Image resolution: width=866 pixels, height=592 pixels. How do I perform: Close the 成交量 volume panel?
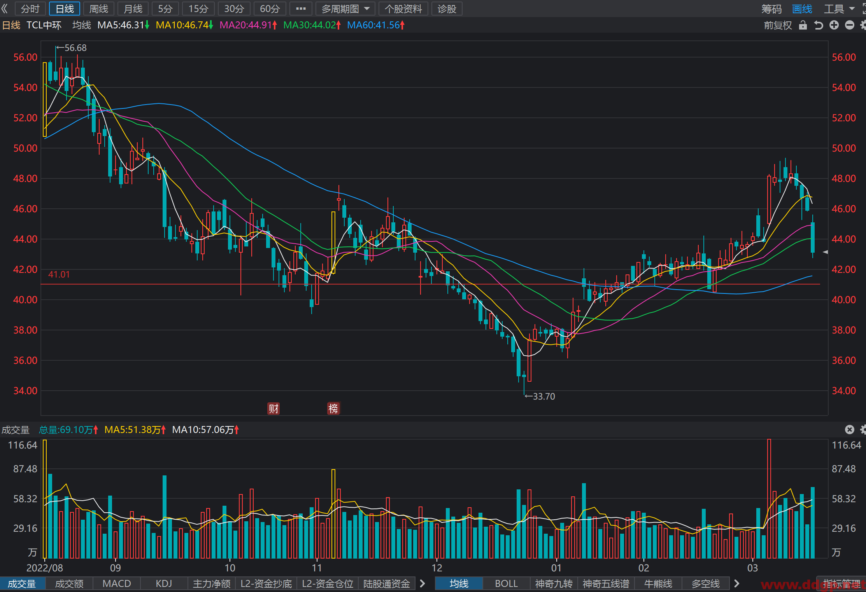coord(850,430)
